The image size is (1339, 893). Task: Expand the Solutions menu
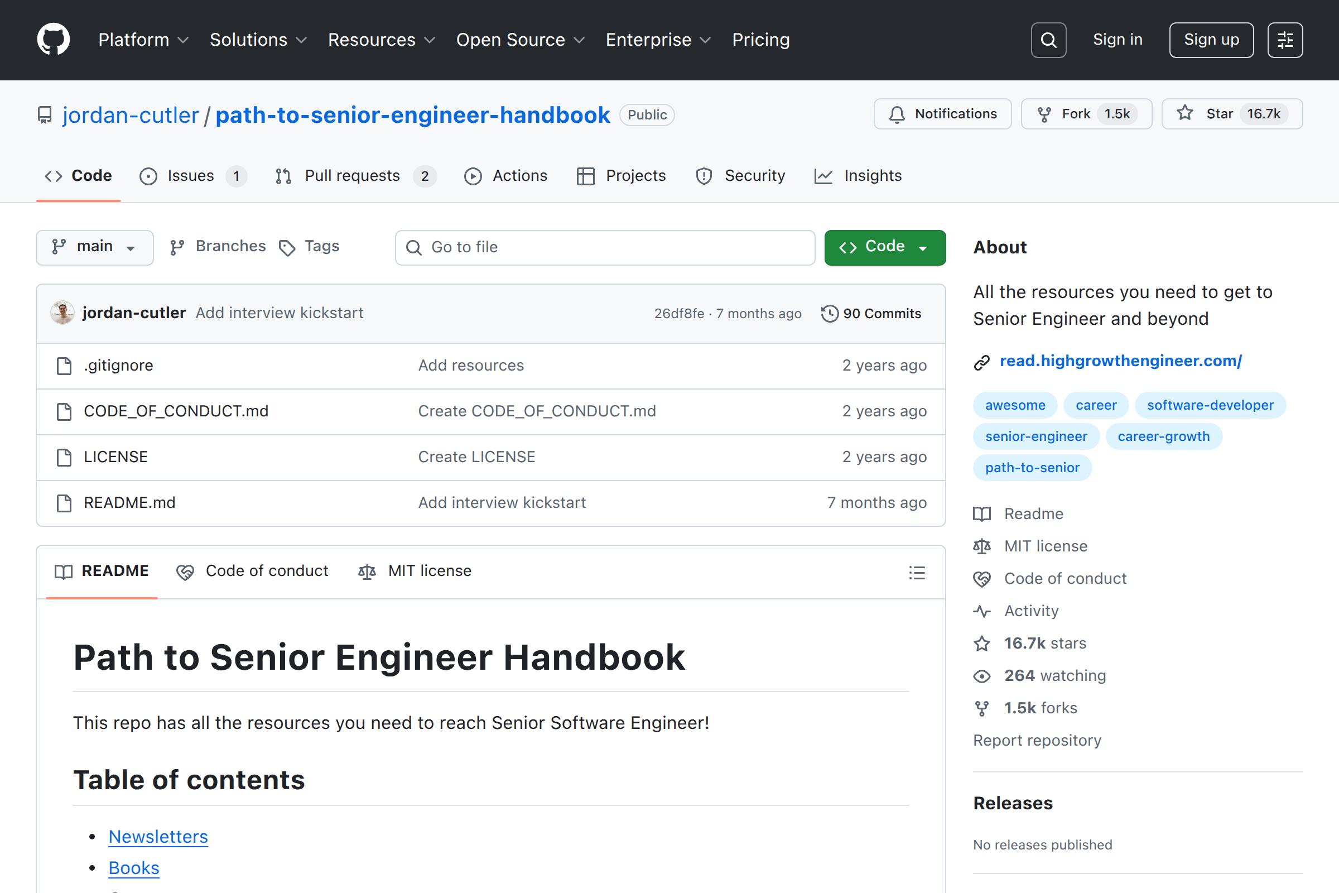[258, 40]
